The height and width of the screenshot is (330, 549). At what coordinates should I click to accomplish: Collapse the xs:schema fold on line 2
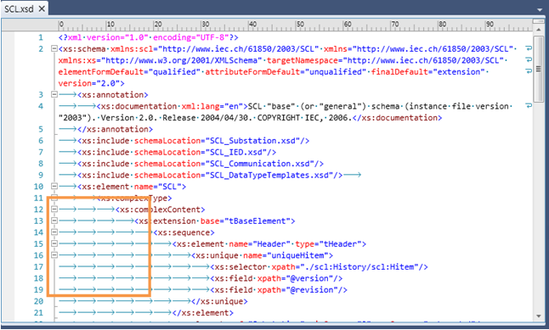[x=54, y=48]
